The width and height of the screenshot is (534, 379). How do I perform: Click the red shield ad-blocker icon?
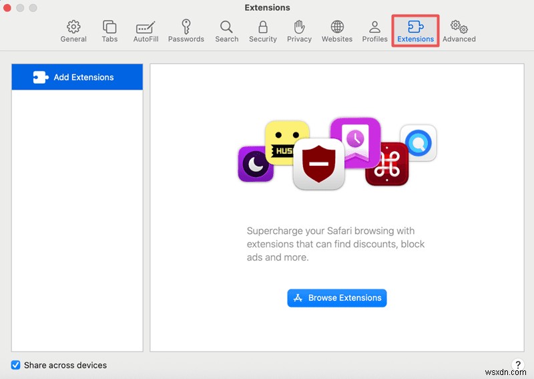318,164
